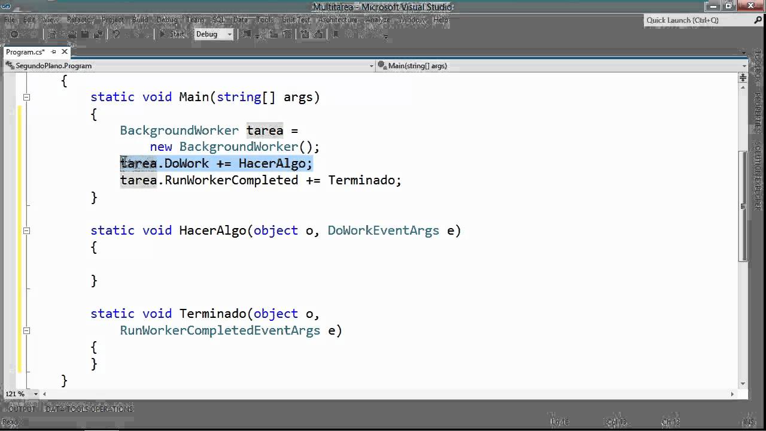Click the HacerAlgo handler in the DoWork line
766x431 pixels.
click(272, 163)
